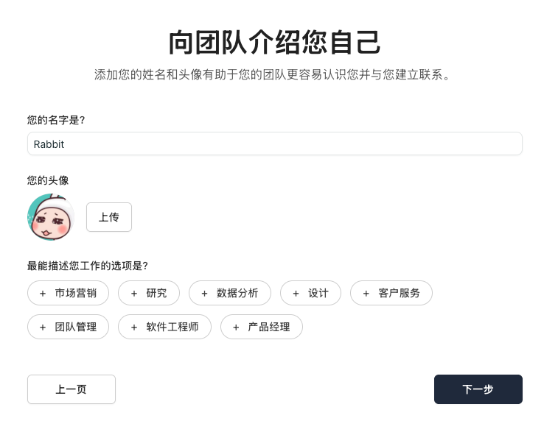Click the plus icon beside 设计
Image resolution: width=544 pixels, height=446 pixels.
click(x=296, y=293)
